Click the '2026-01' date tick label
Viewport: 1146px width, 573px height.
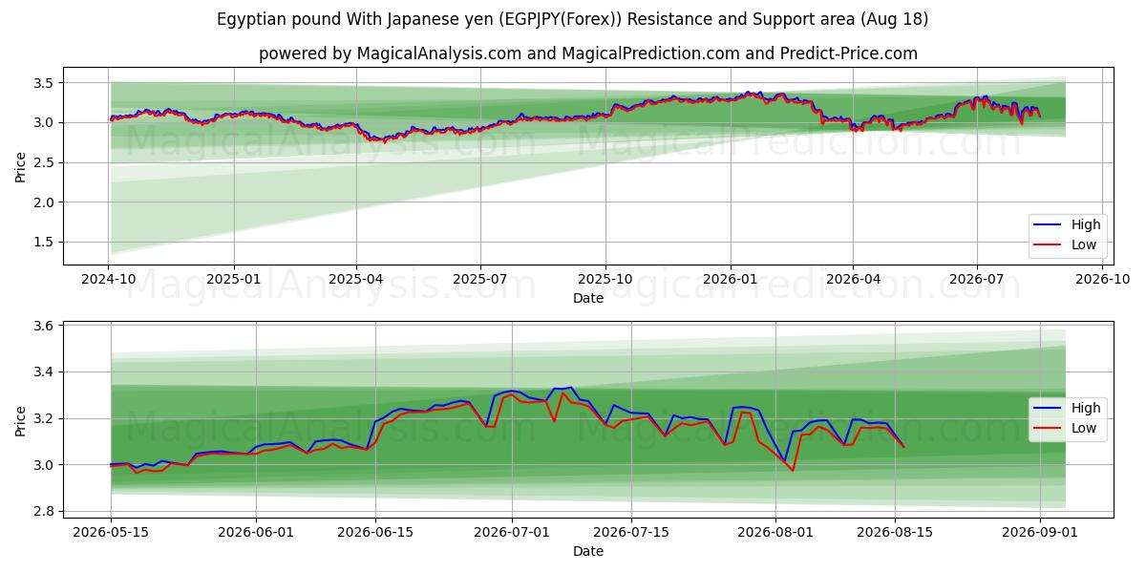click(x=730, y=279)
